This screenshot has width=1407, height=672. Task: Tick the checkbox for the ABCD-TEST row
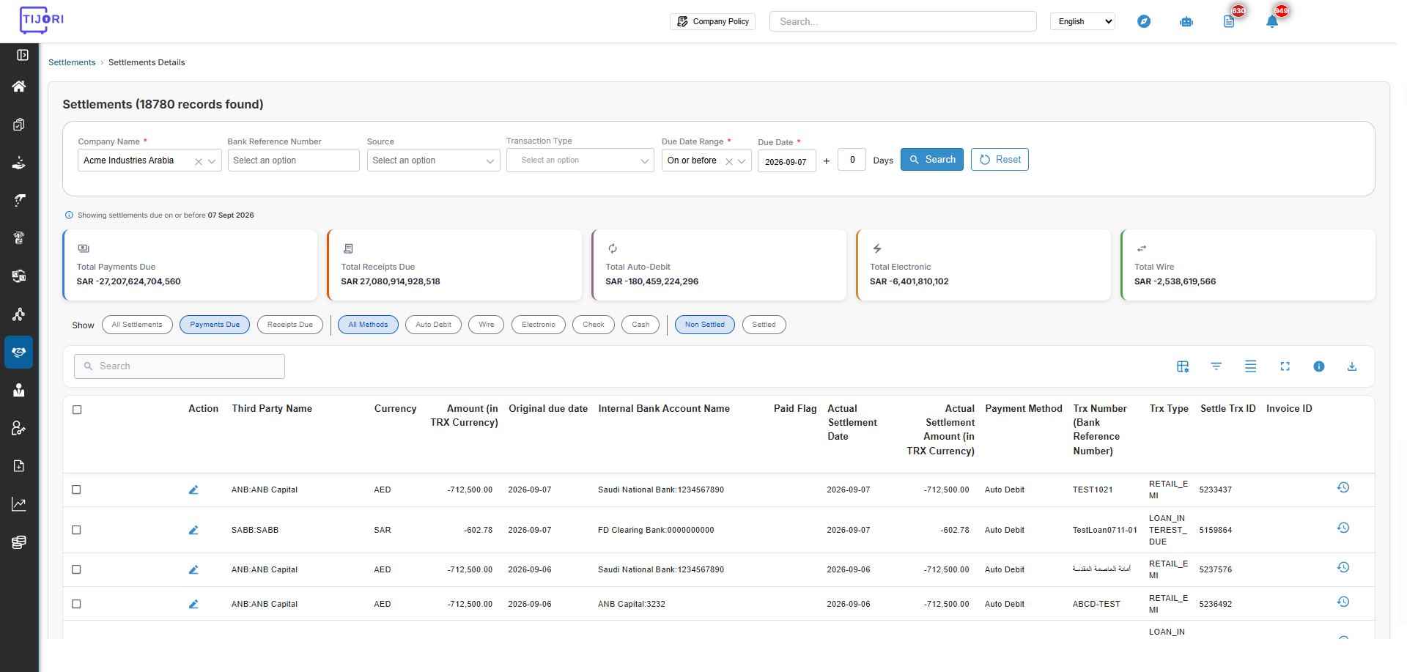pyautogui.click(x=76, y=604)
